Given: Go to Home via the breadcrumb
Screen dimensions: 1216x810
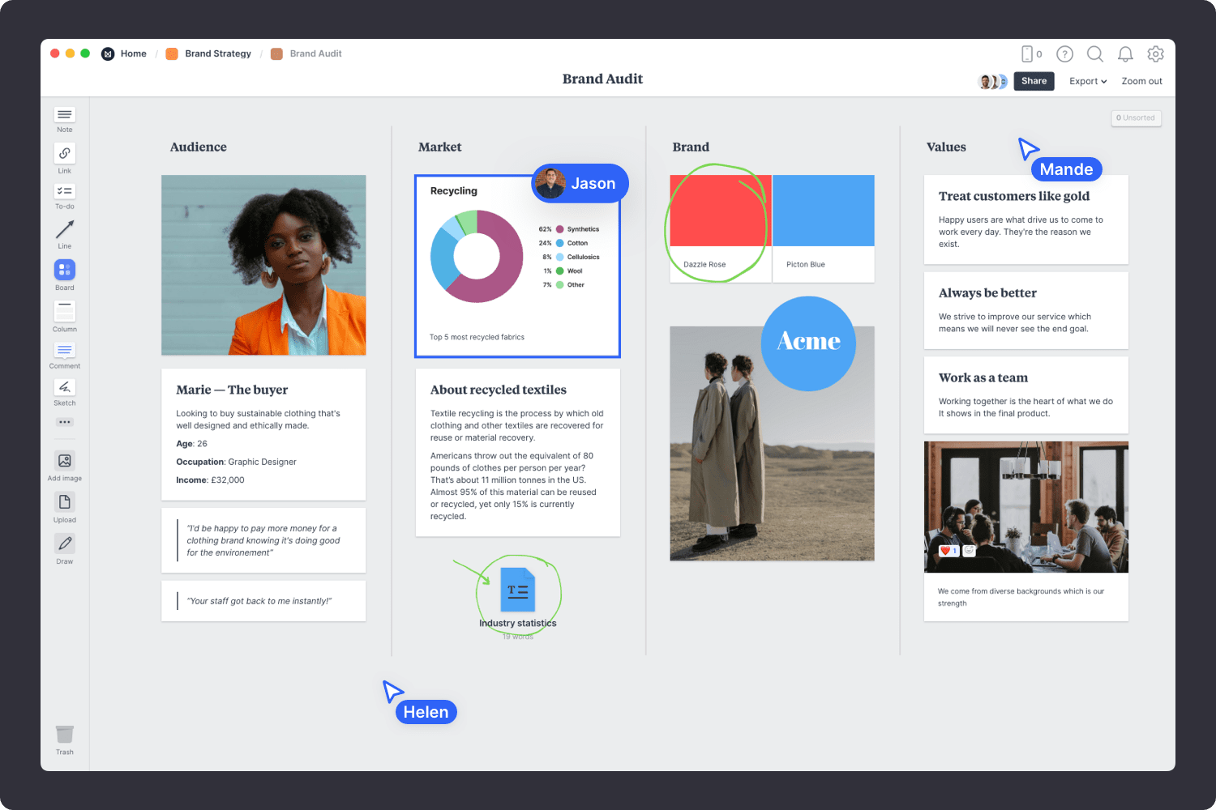Looking at the screenshot, I should tap(133, 53).
